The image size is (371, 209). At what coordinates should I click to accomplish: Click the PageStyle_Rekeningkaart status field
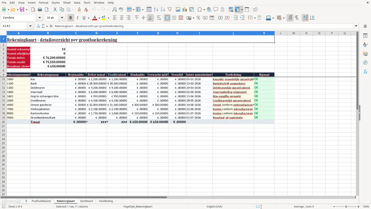point(138,207)
